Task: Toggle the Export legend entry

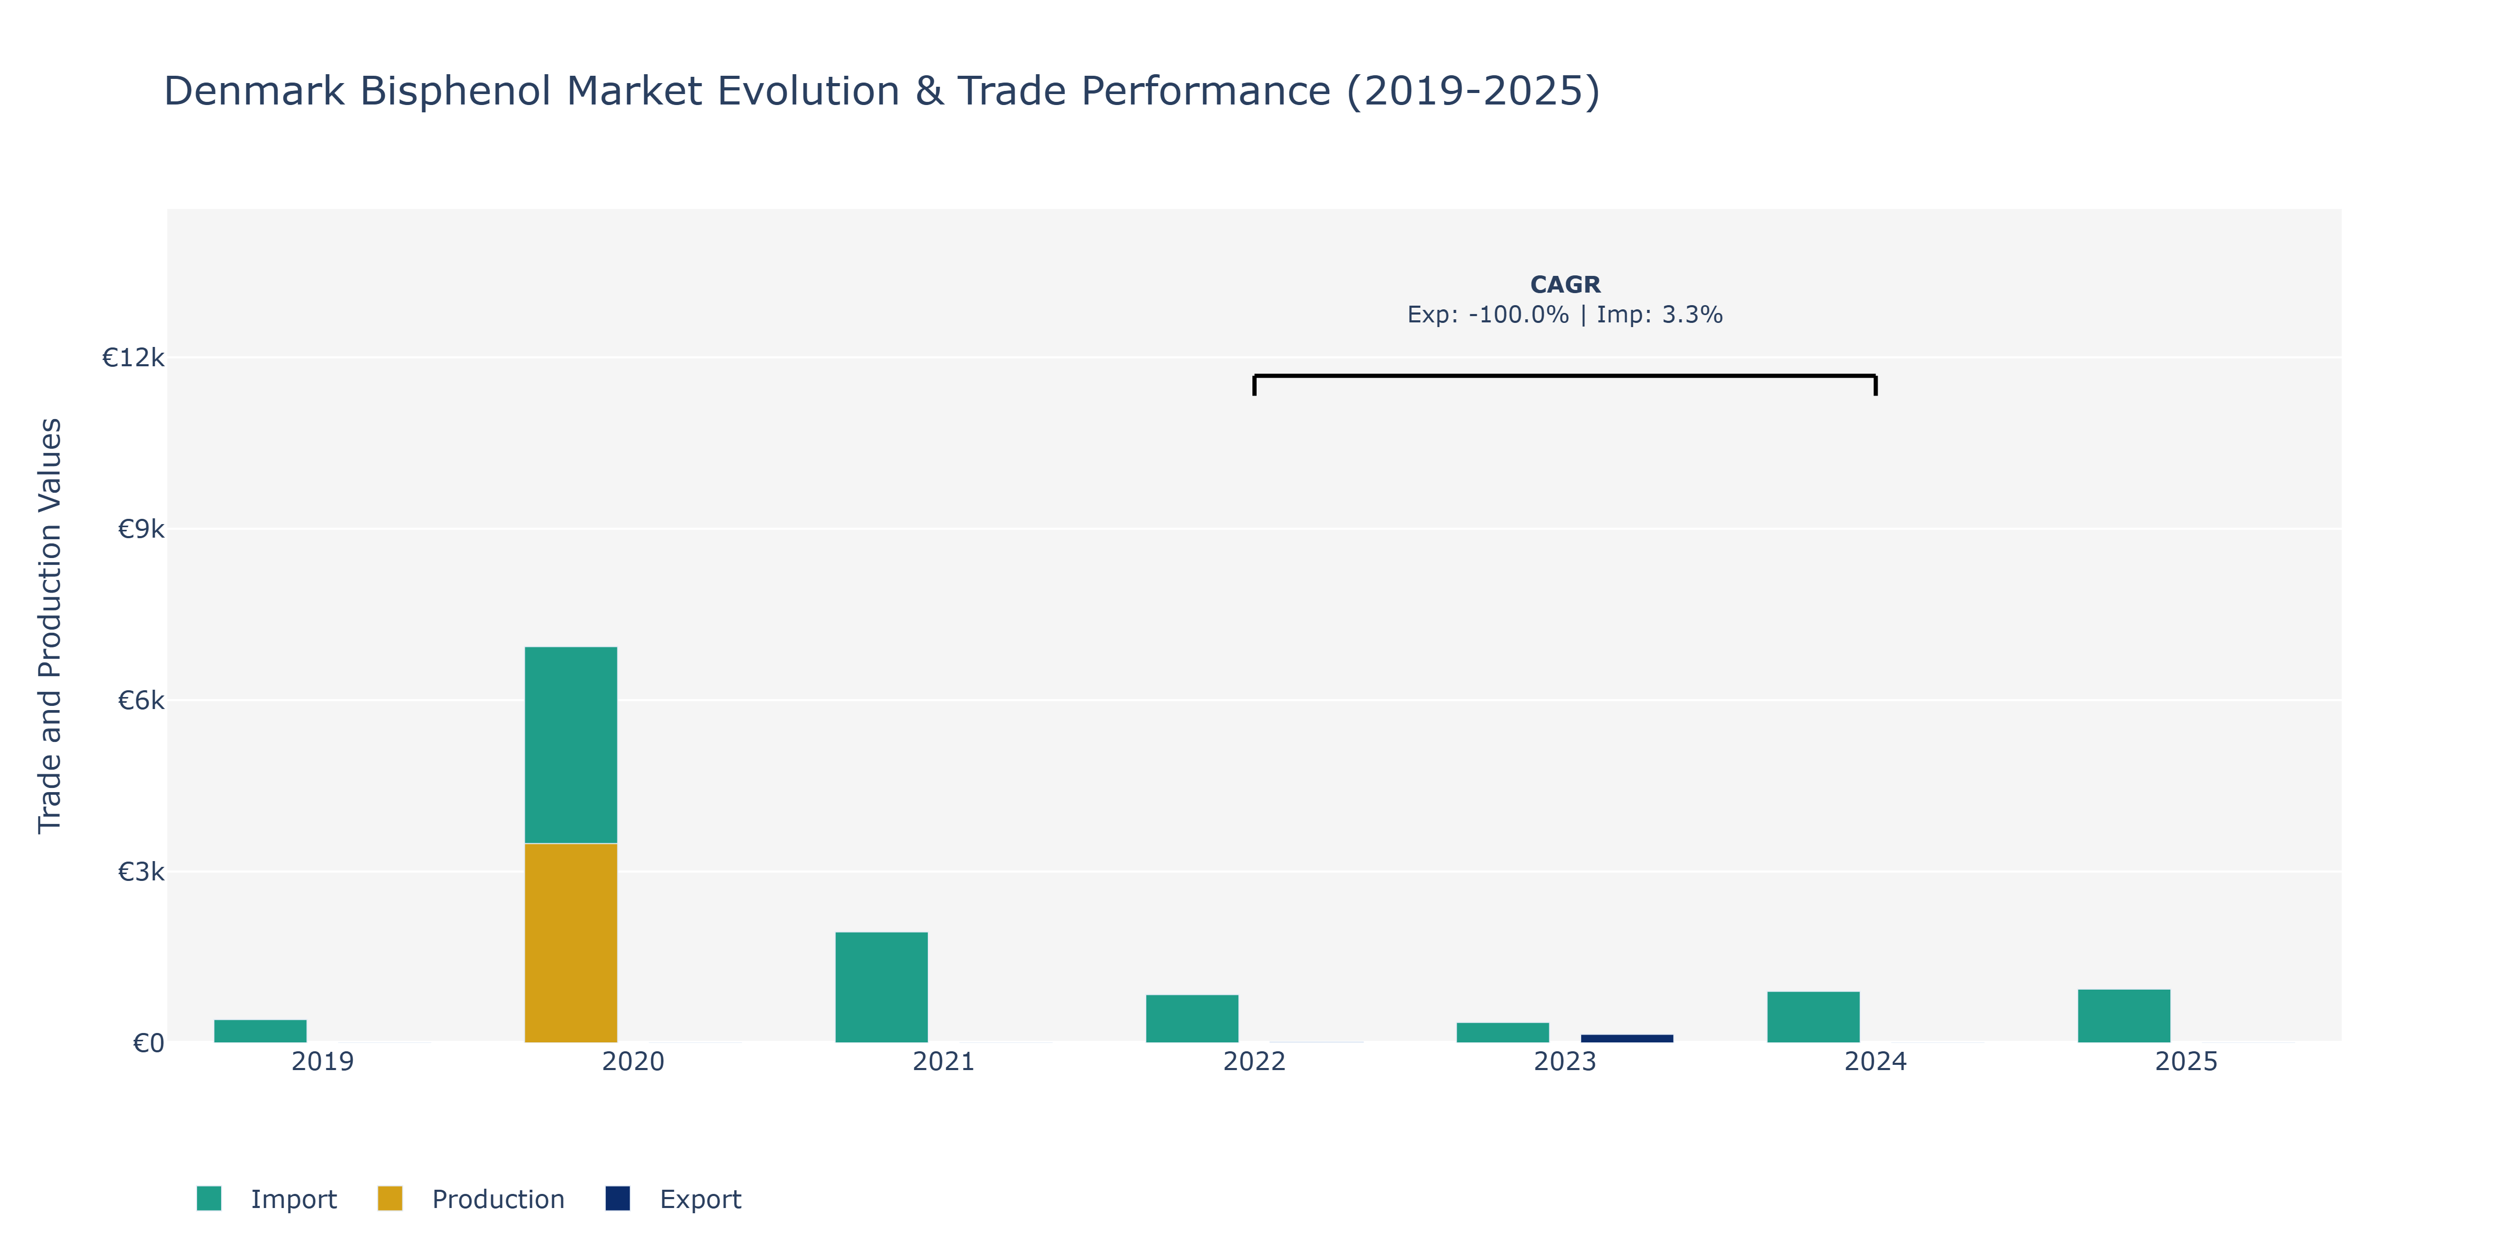Action: click(x=673, y=1199)
